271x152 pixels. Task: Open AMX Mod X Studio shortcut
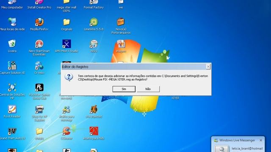66,46
